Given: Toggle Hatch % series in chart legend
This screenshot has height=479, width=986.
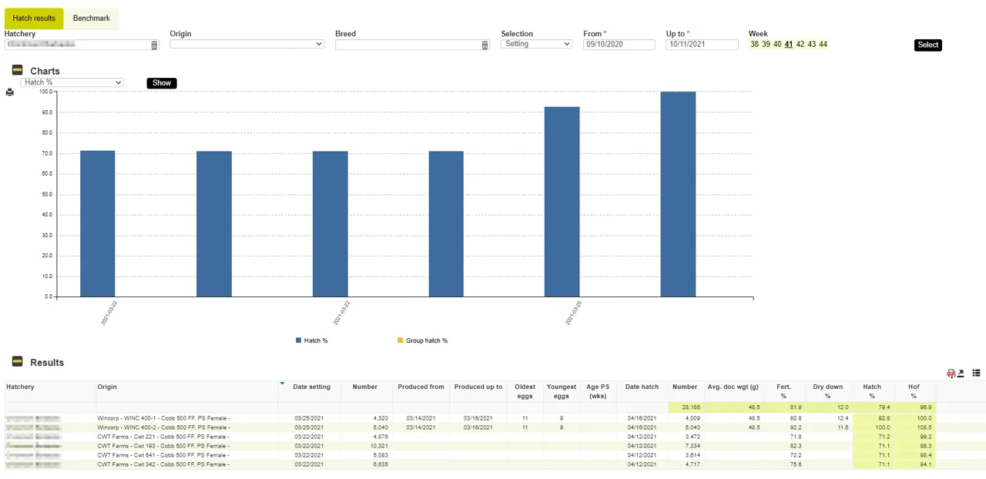Looking at the screenshot, I should click(312, 340).
